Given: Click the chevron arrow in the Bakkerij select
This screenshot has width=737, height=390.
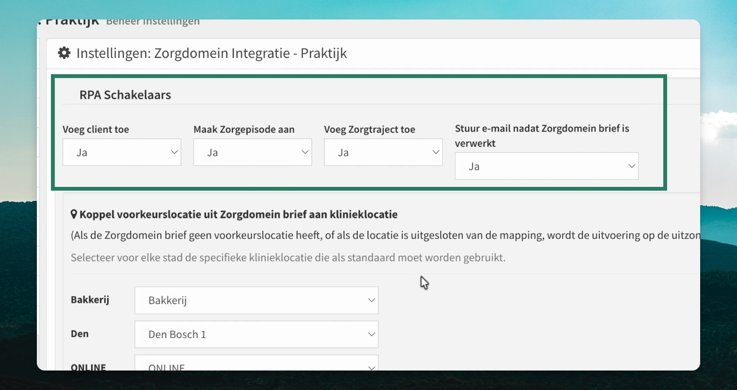Looking at the screenshot, I should pyautogui.click(x=372, y=300).
